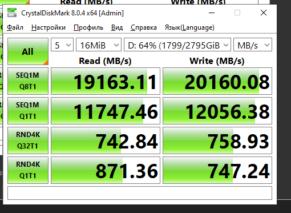Expand the test count dropdown showing 5
291x213 pixels.
coord(62,45)
